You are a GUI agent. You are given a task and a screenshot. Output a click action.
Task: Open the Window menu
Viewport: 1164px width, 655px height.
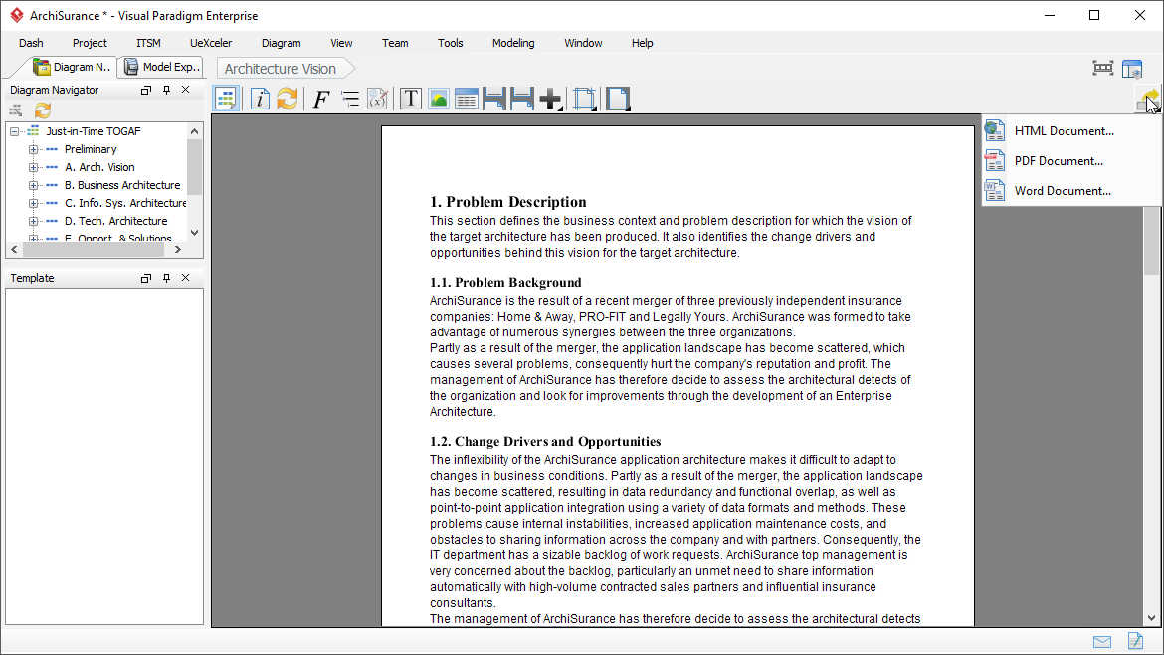583,43
